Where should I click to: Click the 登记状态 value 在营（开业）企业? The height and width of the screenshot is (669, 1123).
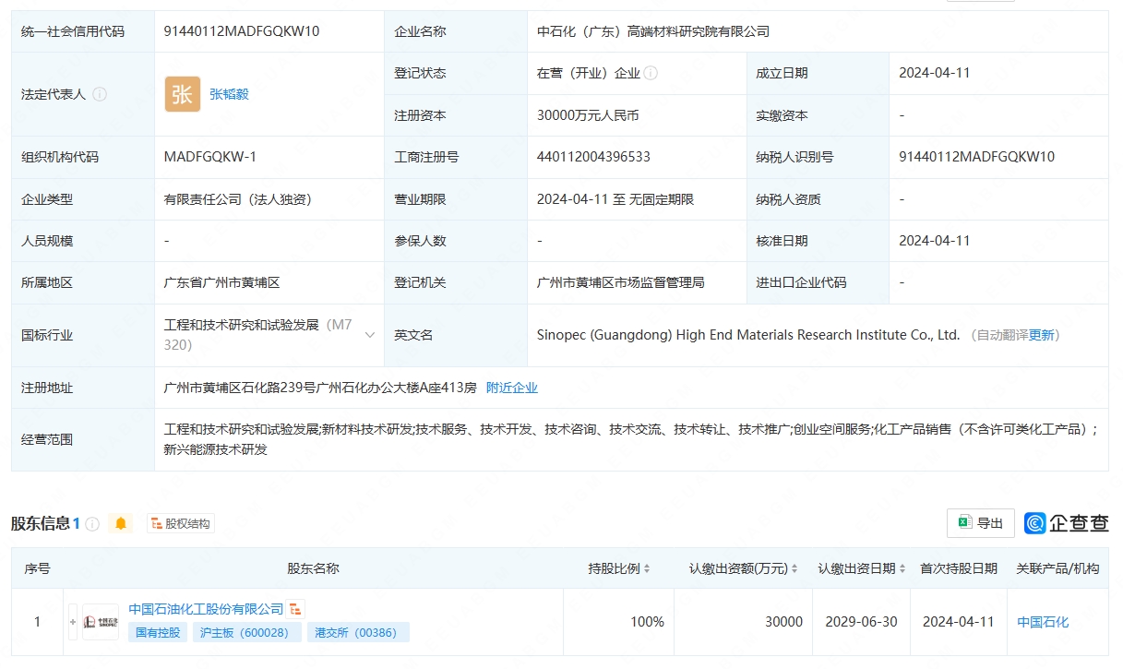coord(589,73)
